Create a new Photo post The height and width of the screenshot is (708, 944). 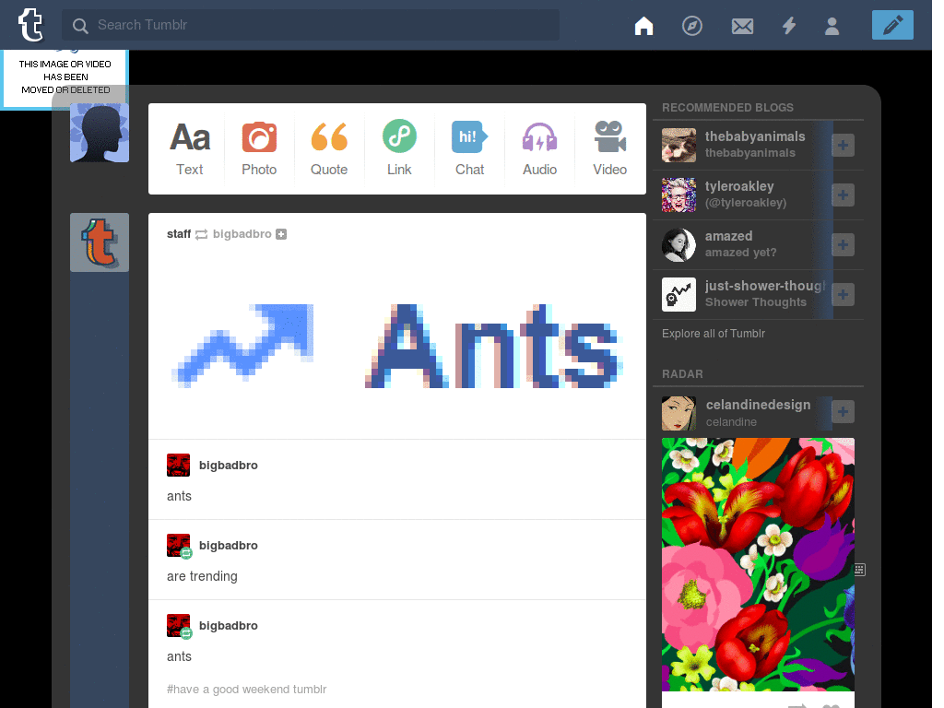(259, 148)
